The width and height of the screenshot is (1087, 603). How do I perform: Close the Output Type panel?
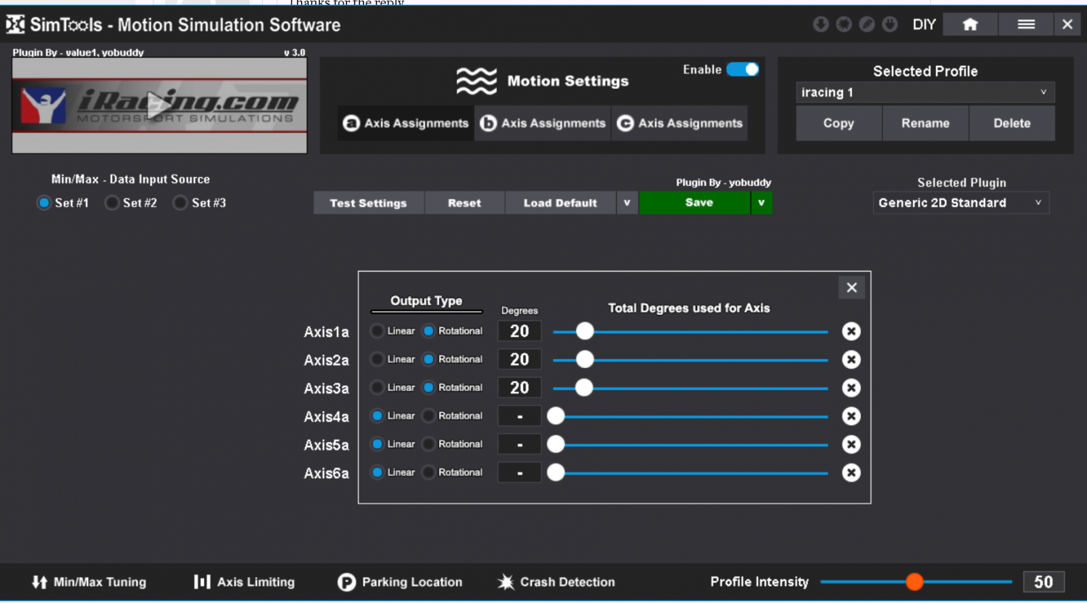(x=851, y=287)
